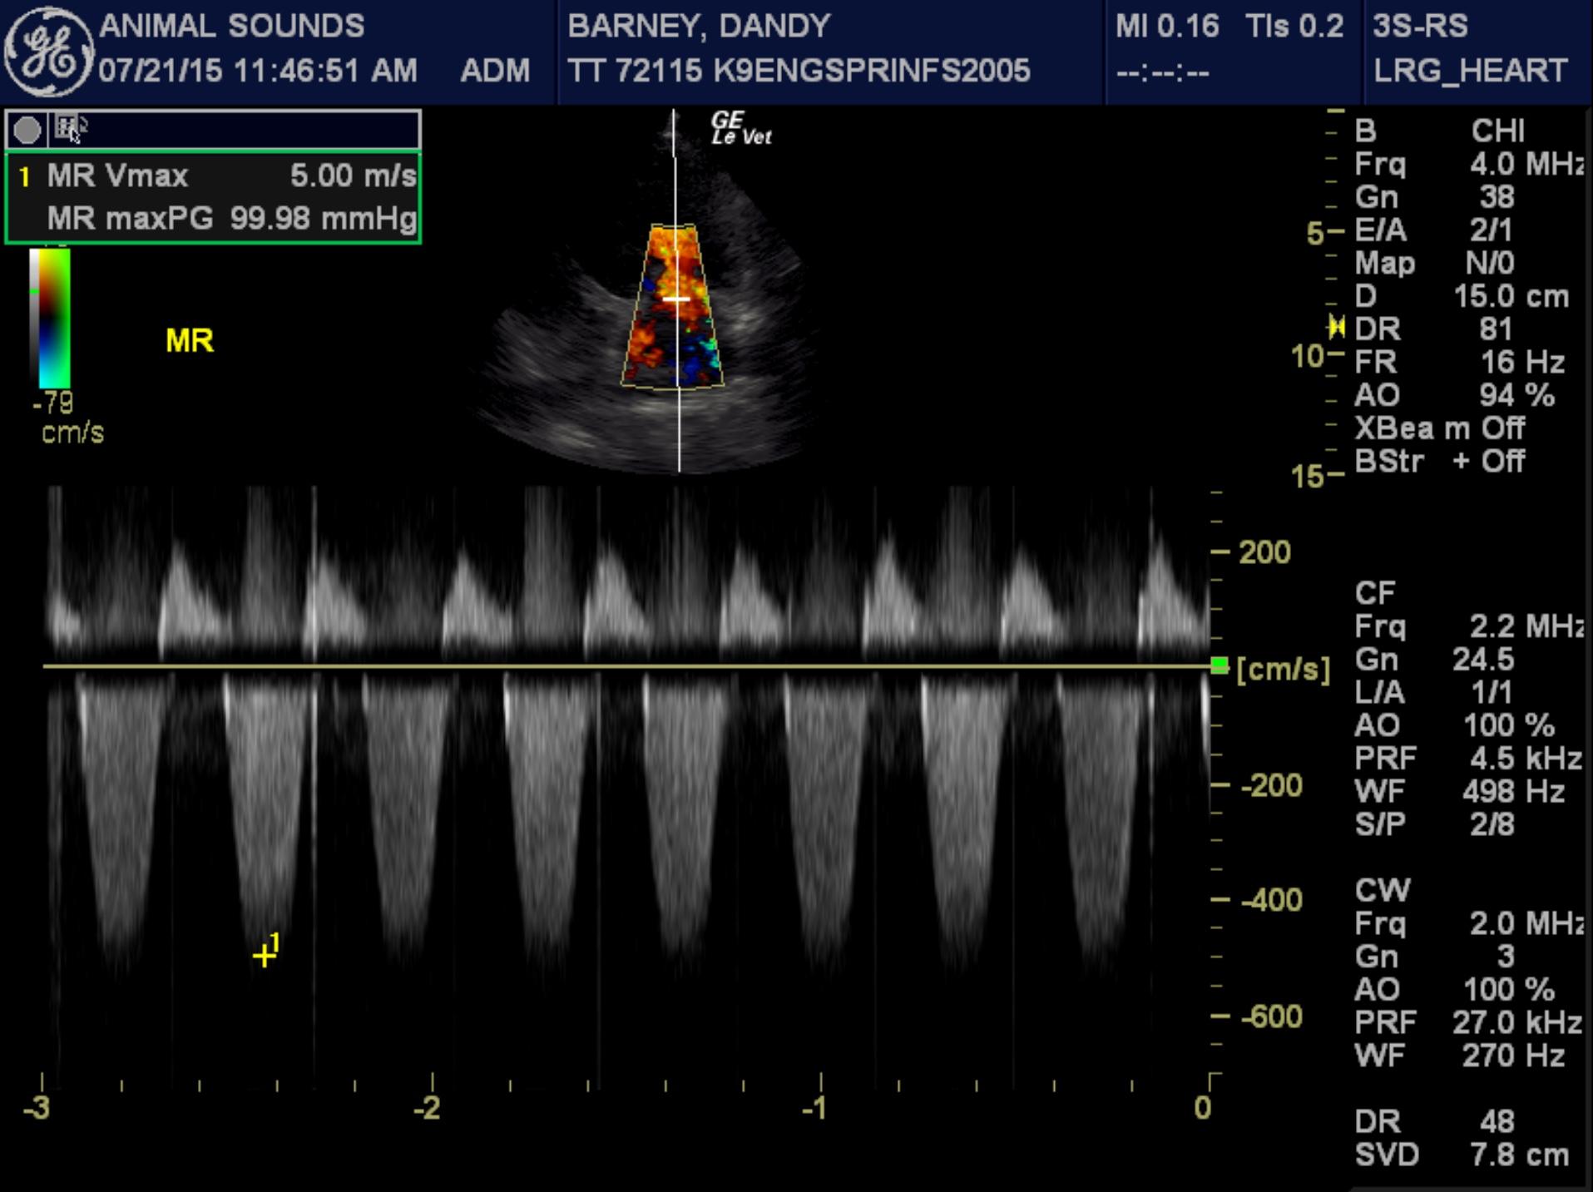1593x1192 pixels.
Task: Click the color flow velocity scale bar
Action: pos(51,318)
